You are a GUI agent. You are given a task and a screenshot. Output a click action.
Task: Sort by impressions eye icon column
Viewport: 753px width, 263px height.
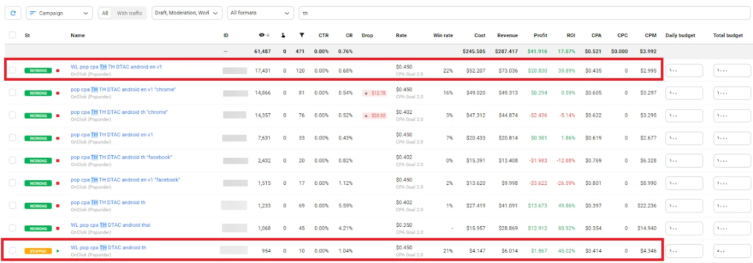tap(264, 35)
